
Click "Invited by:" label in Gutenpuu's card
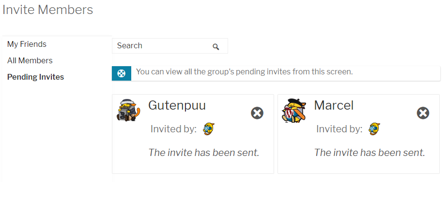pos(173,129)
